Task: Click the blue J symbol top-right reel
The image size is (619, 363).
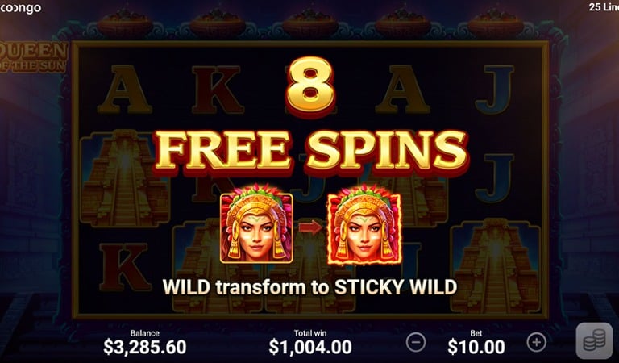Action: point(496,90)
